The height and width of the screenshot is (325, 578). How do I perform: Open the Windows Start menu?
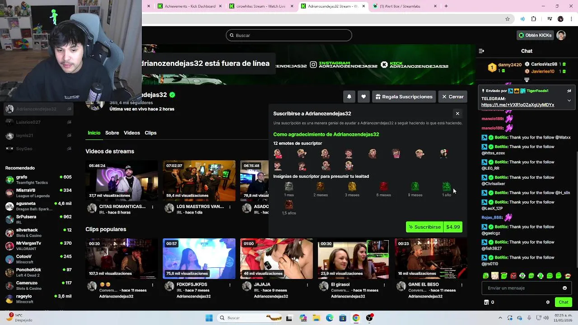(x=209, y=318)
